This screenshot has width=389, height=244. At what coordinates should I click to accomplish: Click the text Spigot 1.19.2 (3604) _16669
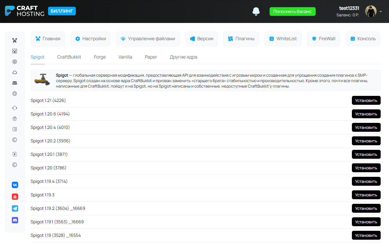point(58,208)
